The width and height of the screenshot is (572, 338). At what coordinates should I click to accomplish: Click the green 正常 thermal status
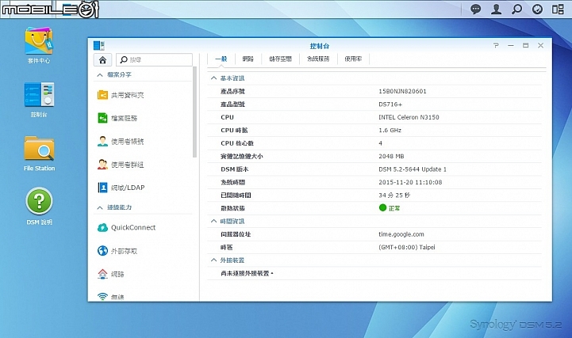click(x=390, y=208)
